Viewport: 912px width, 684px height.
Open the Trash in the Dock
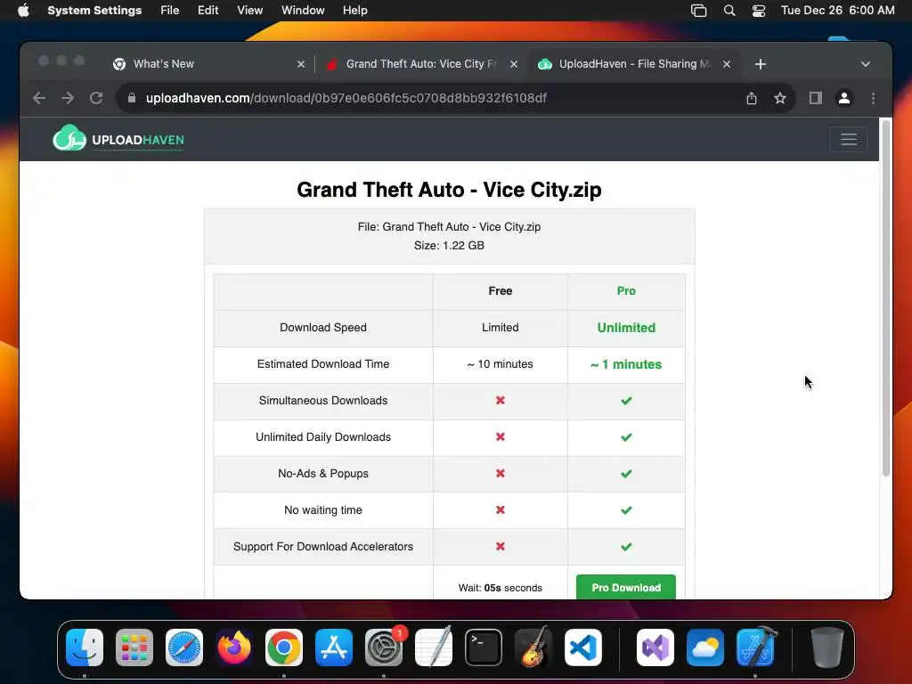pyautogui.click(x=827, y=647)
